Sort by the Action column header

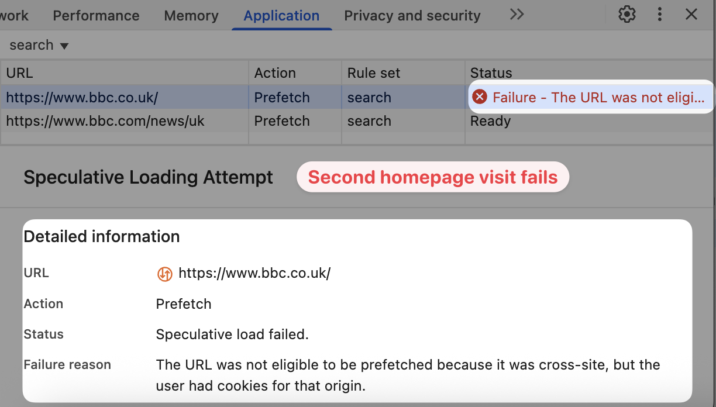pos(295,73)
